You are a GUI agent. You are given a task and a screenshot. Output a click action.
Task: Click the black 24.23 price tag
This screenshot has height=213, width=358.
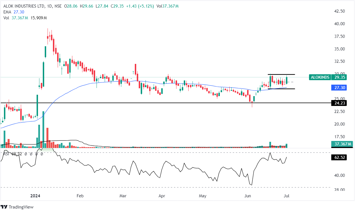(339, 103)
